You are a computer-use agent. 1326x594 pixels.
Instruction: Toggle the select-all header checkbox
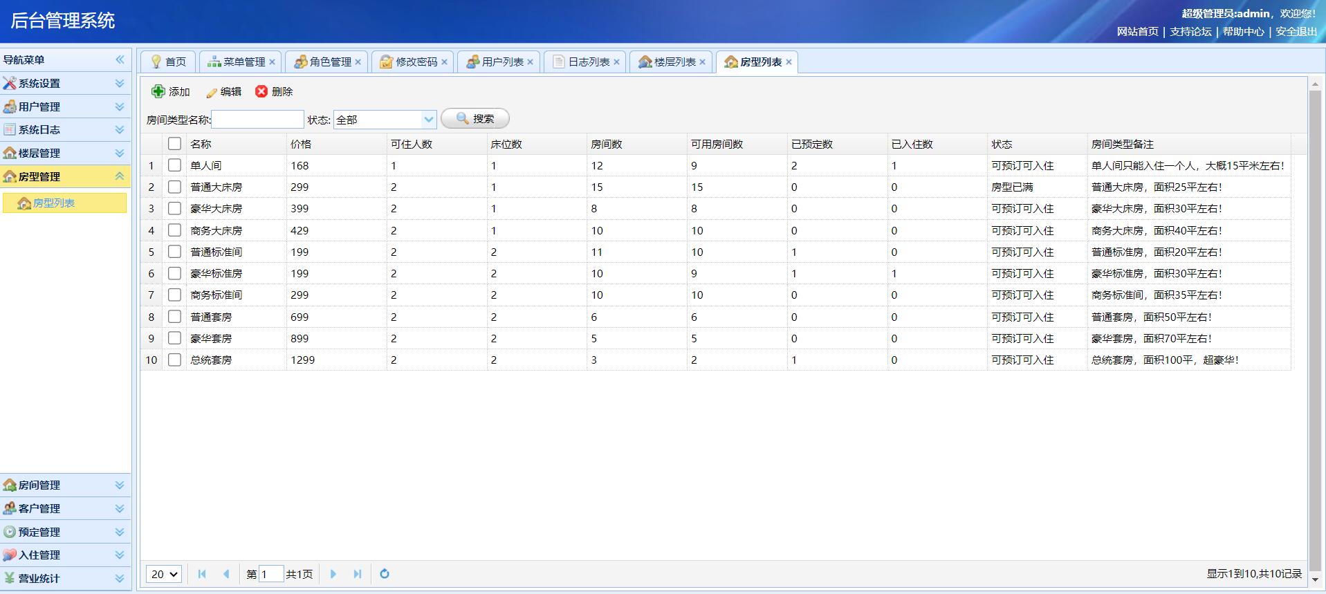coord(174,143)
